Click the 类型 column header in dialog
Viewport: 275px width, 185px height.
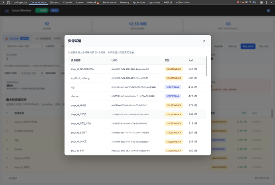click(167, 60)
